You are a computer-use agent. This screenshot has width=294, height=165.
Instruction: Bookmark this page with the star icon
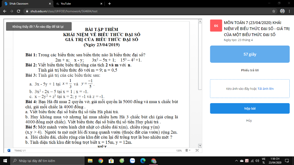[274, 11]
